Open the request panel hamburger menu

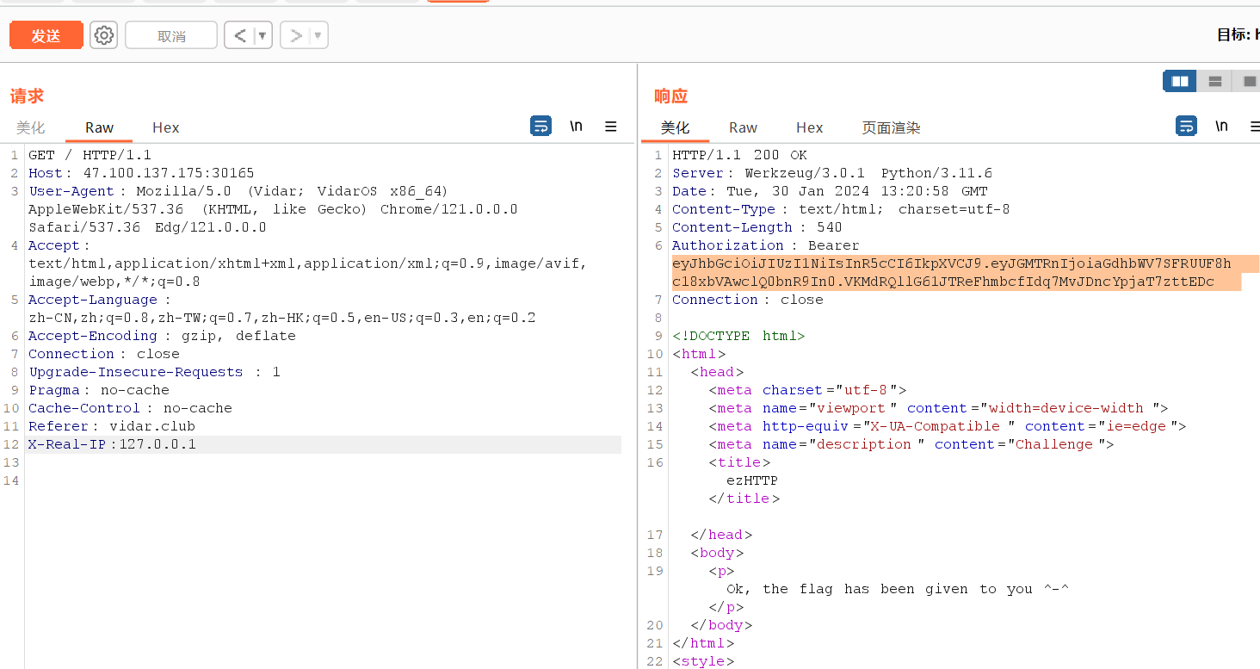coord(611,127)
